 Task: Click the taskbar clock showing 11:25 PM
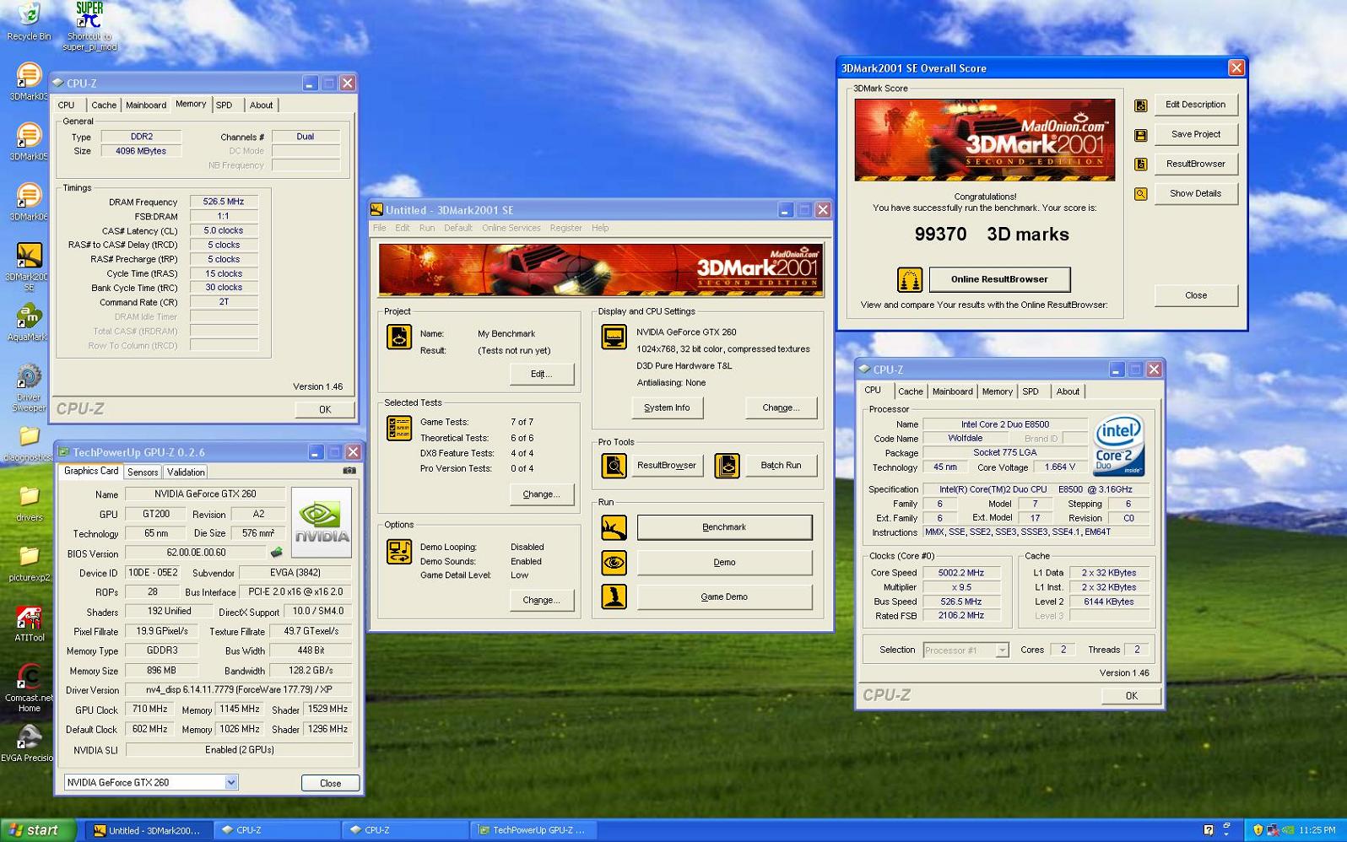(x=1317, y=830)
